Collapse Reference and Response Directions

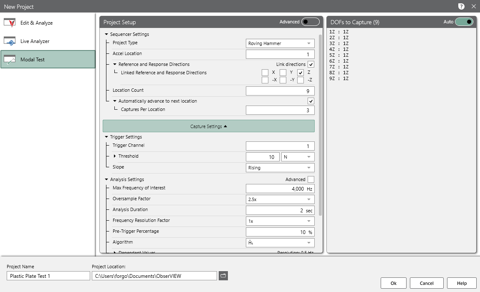pyautogui.click(x=115, y=64)
